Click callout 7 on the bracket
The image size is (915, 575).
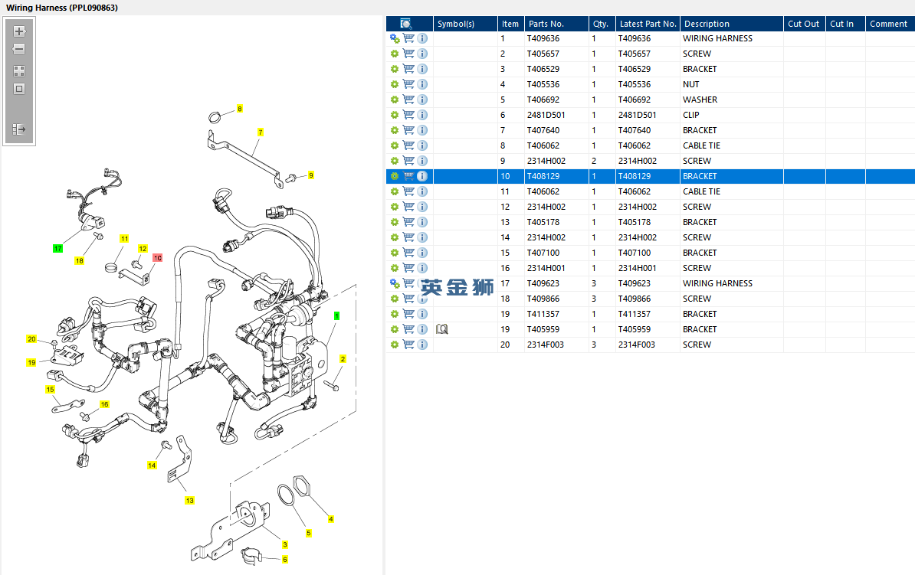coord(261,132)
